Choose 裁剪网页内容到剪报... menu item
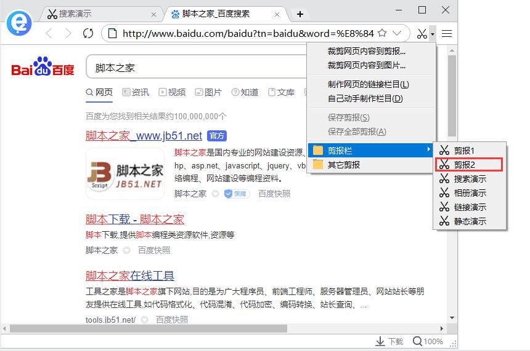 (x=371, y=51)
